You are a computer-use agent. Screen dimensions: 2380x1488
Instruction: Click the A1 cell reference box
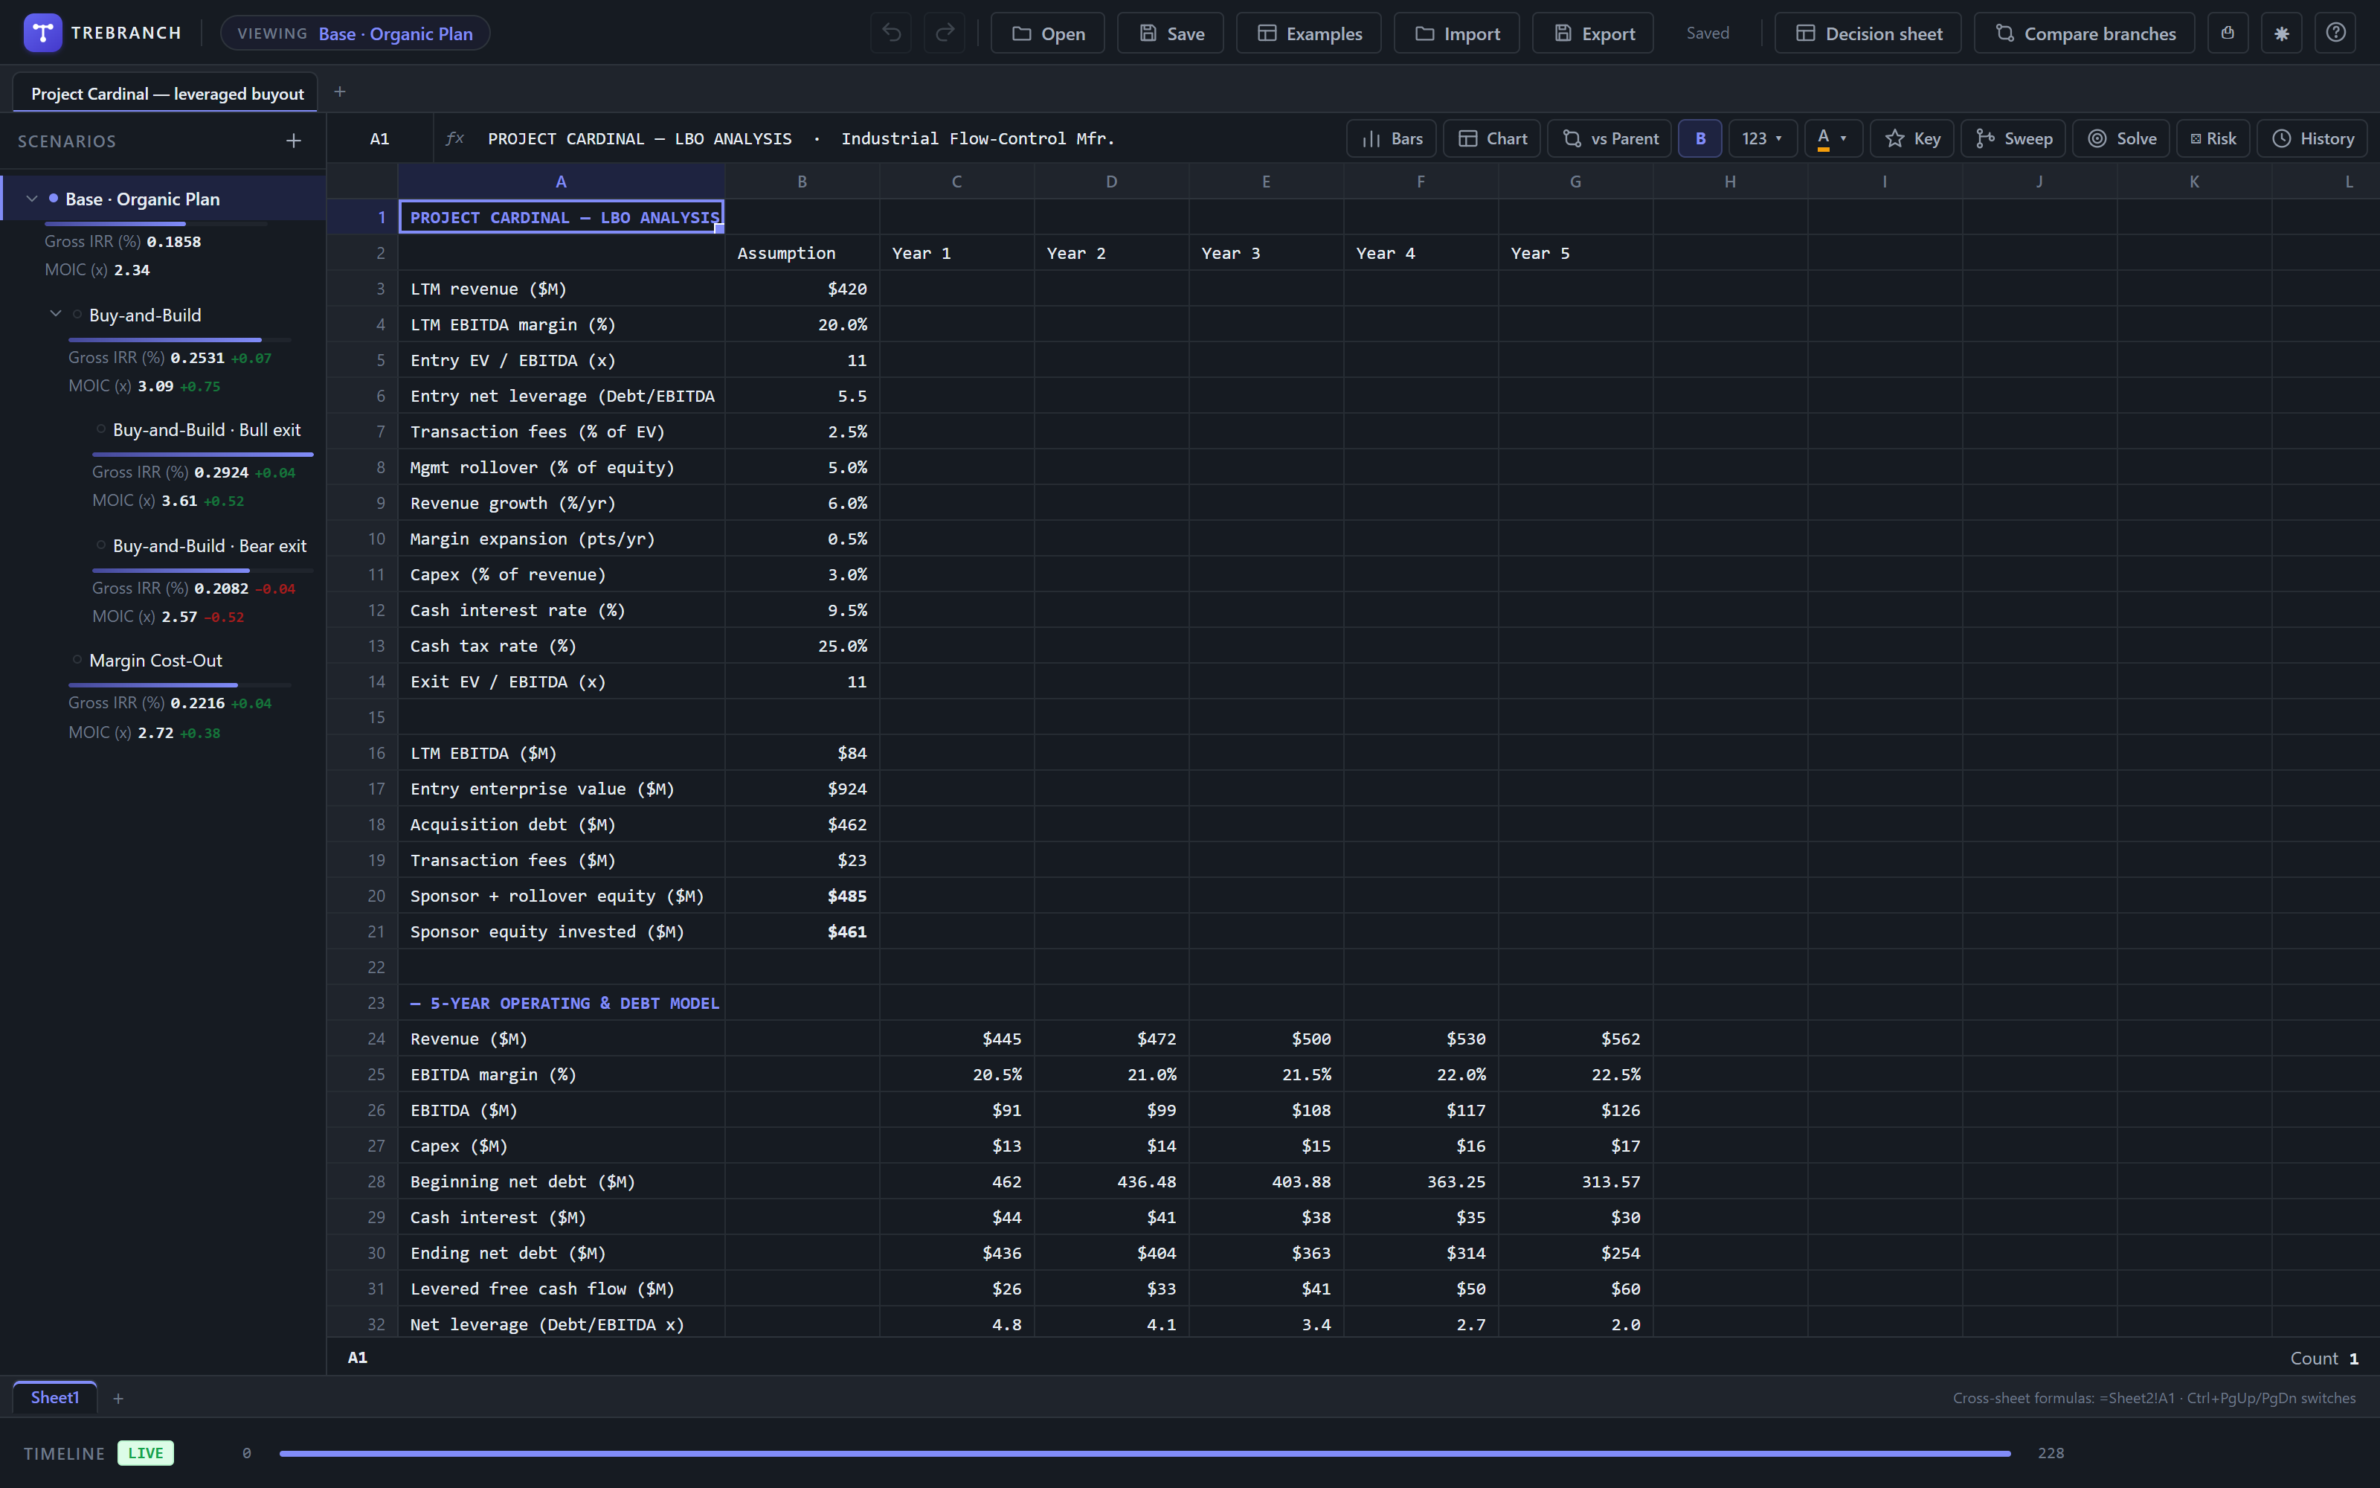coord(379,139)
